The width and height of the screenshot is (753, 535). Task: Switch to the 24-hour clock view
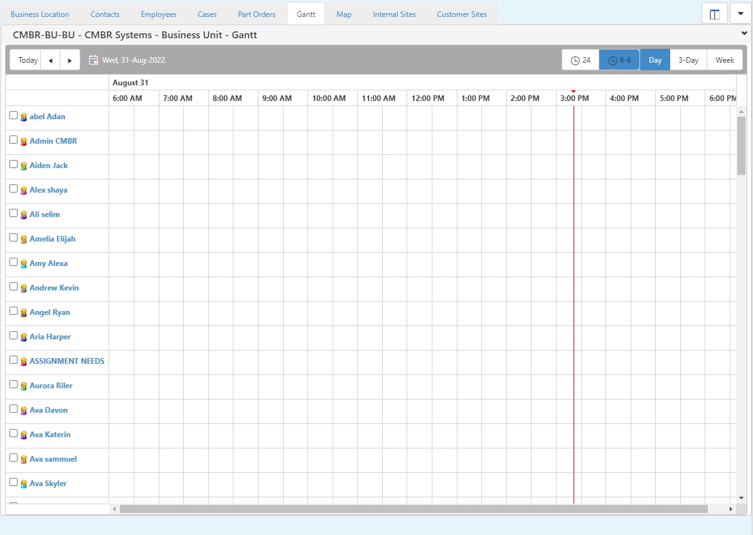pos(580,60)
